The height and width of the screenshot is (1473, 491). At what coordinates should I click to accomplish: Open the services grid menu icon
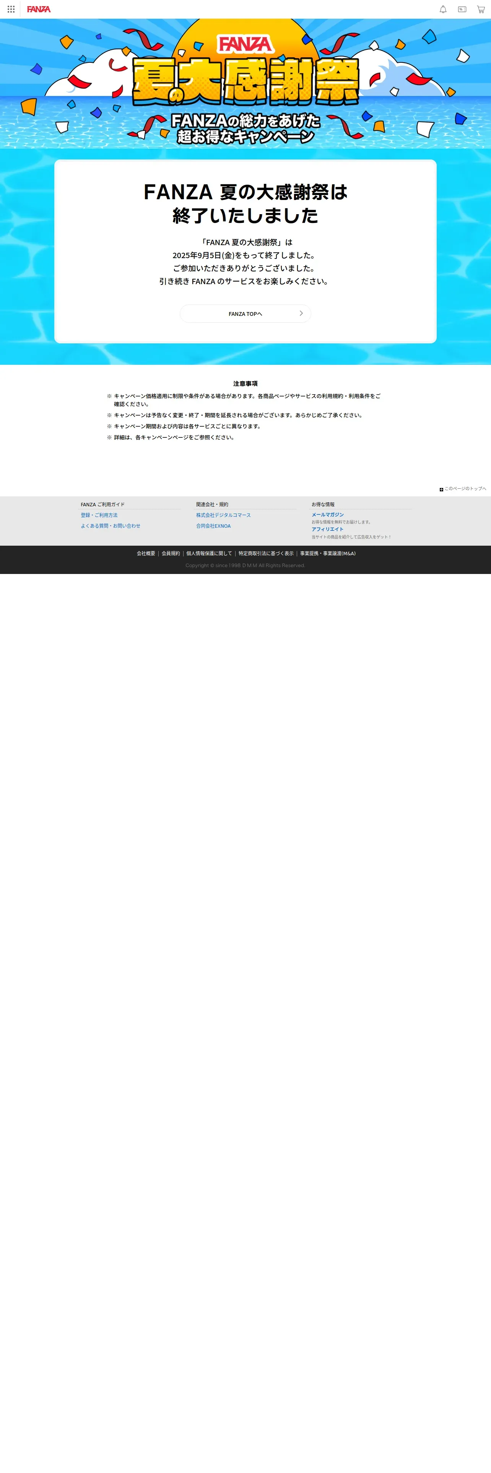tap(11, 9)
